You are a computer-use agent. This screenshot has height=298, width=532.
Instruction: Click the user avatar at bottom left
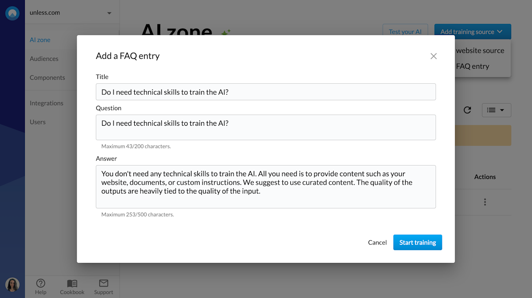click(x=12, y=284)
